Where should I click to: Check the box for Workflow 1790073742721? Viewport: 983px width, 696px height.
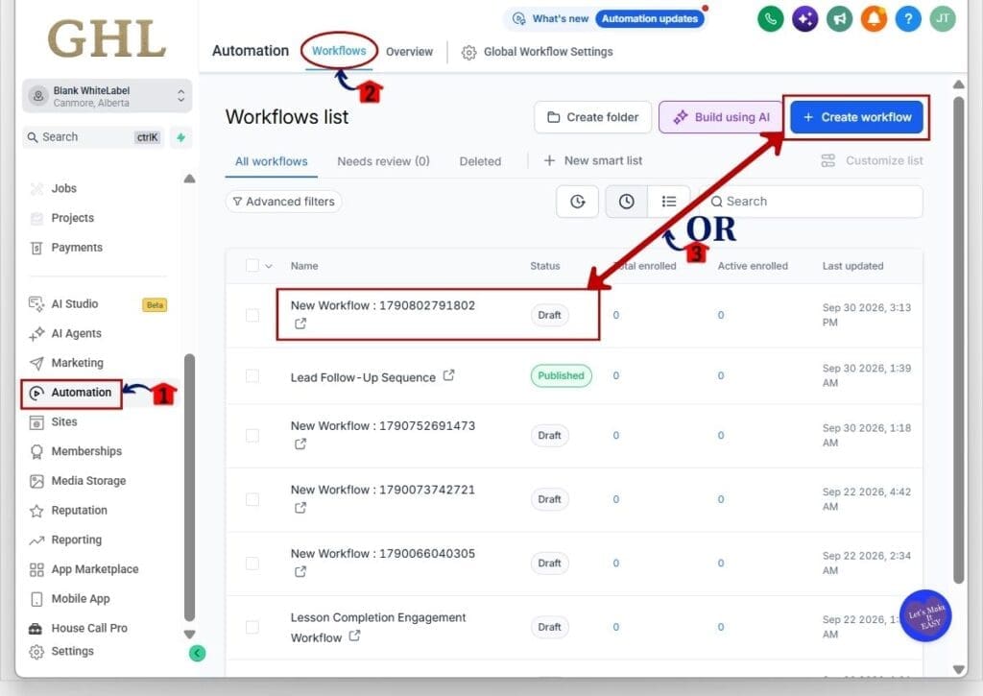pos(252,499)
